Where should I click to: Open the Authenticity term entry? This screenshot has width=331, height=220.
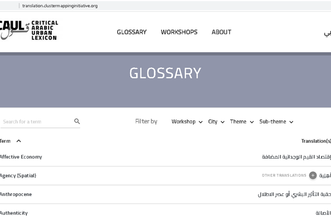[14, 213]
